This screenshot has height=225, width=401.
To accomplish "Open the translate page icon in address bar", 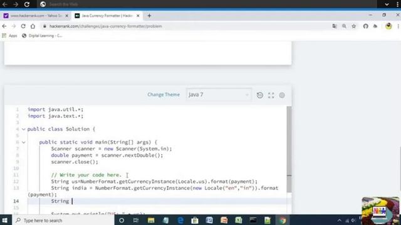I will (334, 26).
